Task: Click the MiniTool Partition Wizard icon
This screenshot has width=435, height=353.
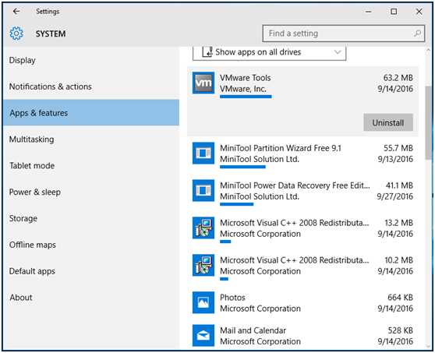Action: click(x=203, y=153)
